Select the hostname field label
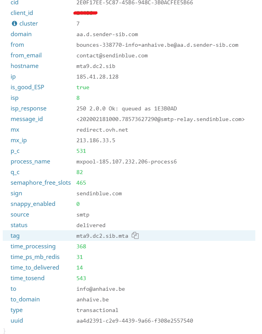This screenshot has height=334, width=262. coord(24,66)
